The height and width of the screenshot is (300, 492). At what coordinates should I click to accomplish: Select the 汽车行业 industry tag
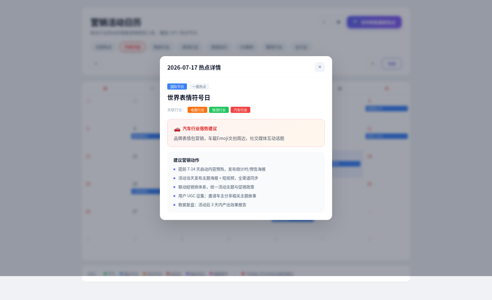[240, 110]
